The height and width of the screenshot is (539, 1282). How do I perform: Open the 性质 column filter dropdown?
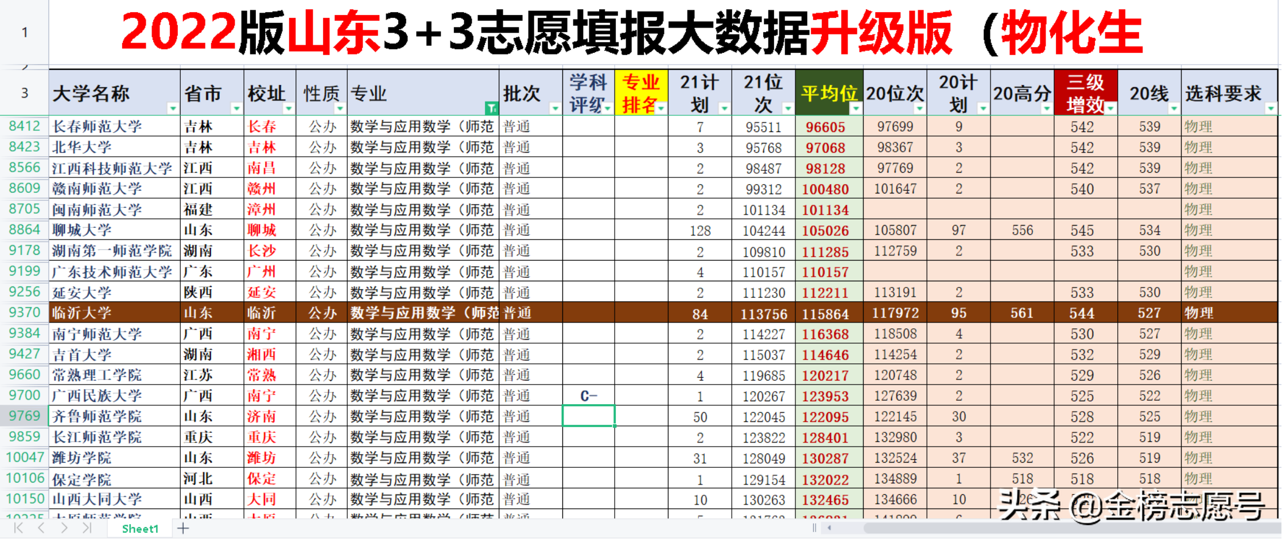click(x=339, y=108)
